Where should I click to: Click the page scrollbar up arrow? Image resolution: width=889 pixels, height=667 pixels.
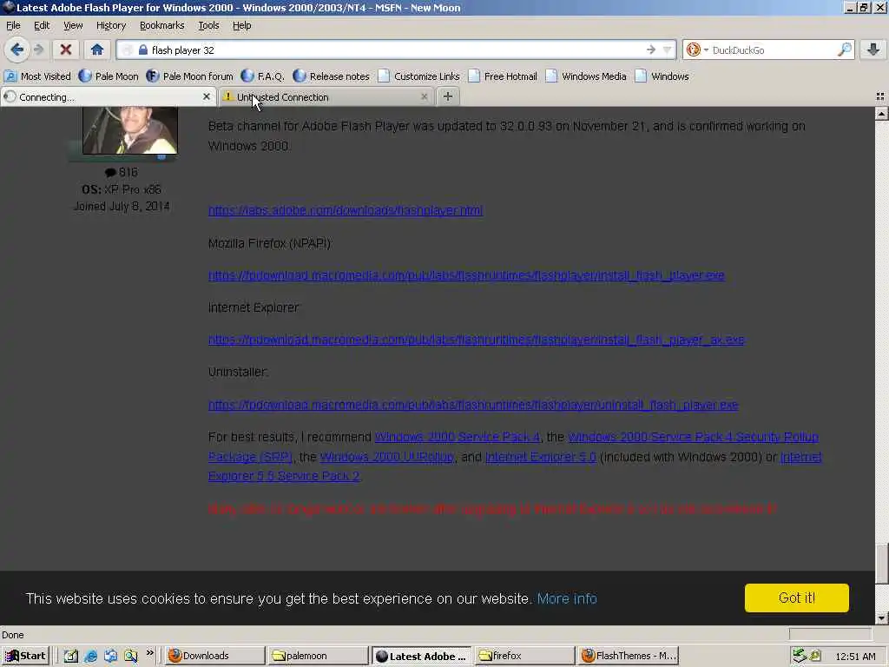[x=881, y=114]
